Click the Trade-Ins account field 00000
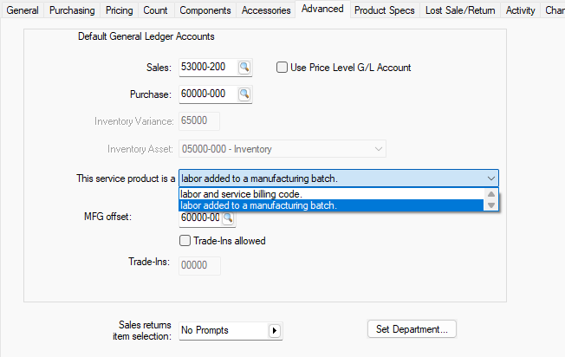The width and height of the screenshot is (565, 357). (x=199, y=265)
